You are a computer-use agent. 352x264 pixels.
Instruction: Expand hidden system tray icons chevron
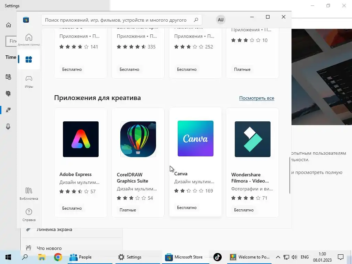278,257
